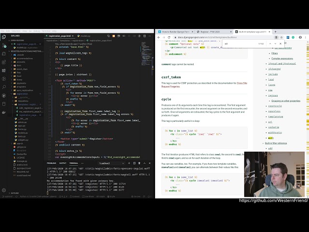
Task: Open the GitHub view in activity bar
Action: pyautogui.click(x=4, y=96)
